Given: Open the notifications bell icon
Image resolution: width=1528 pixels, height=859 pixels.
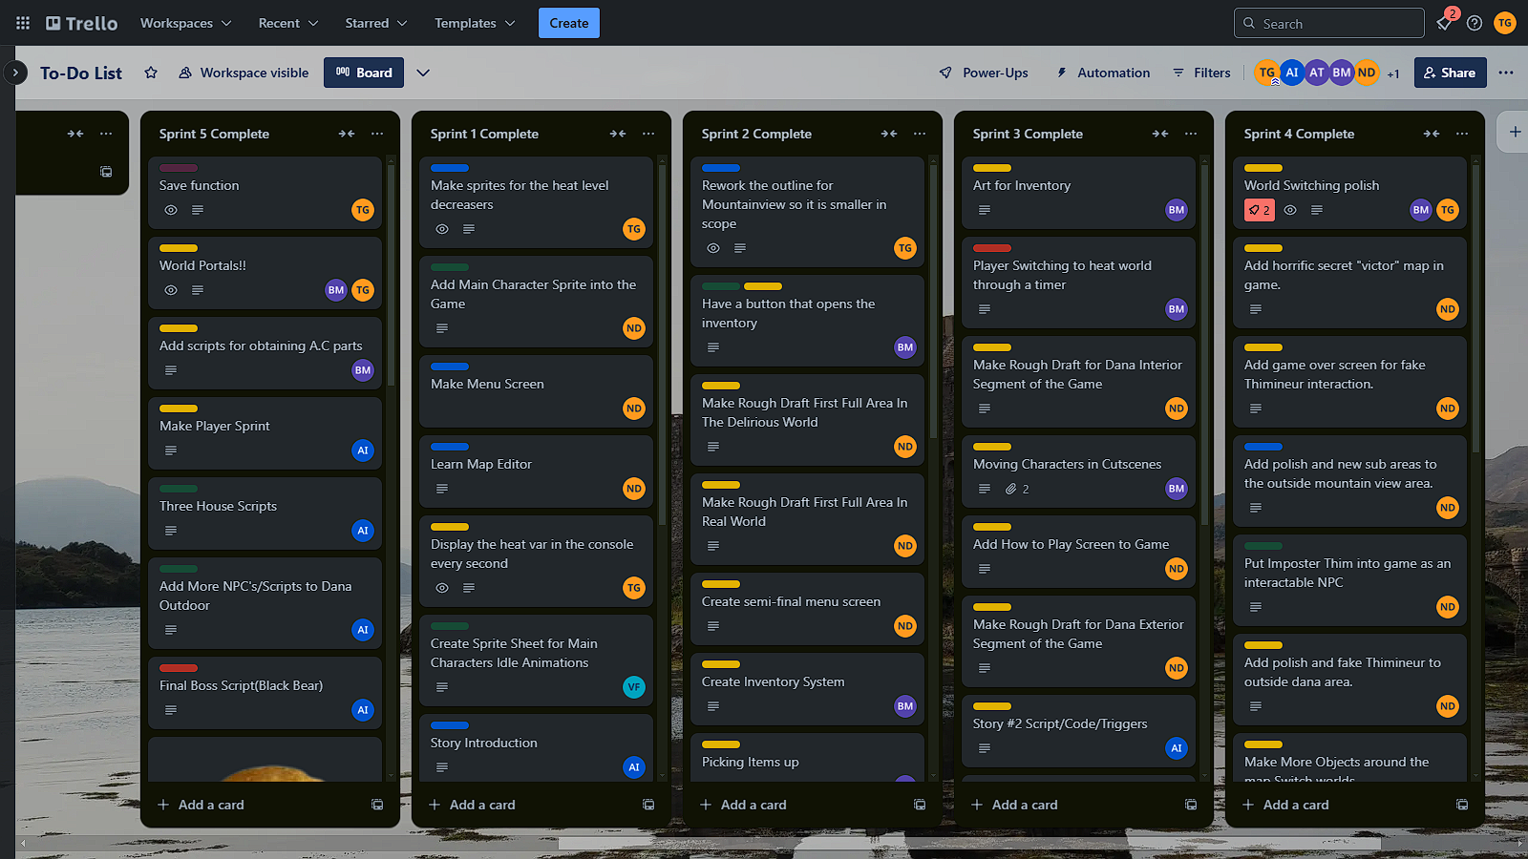Looking at the screenshot, I should 1444,23.
